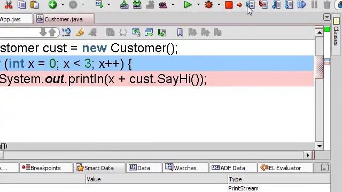Open the EL Evaluator tab
Screen dimensions: 342x192
click(x=285, y=168)
